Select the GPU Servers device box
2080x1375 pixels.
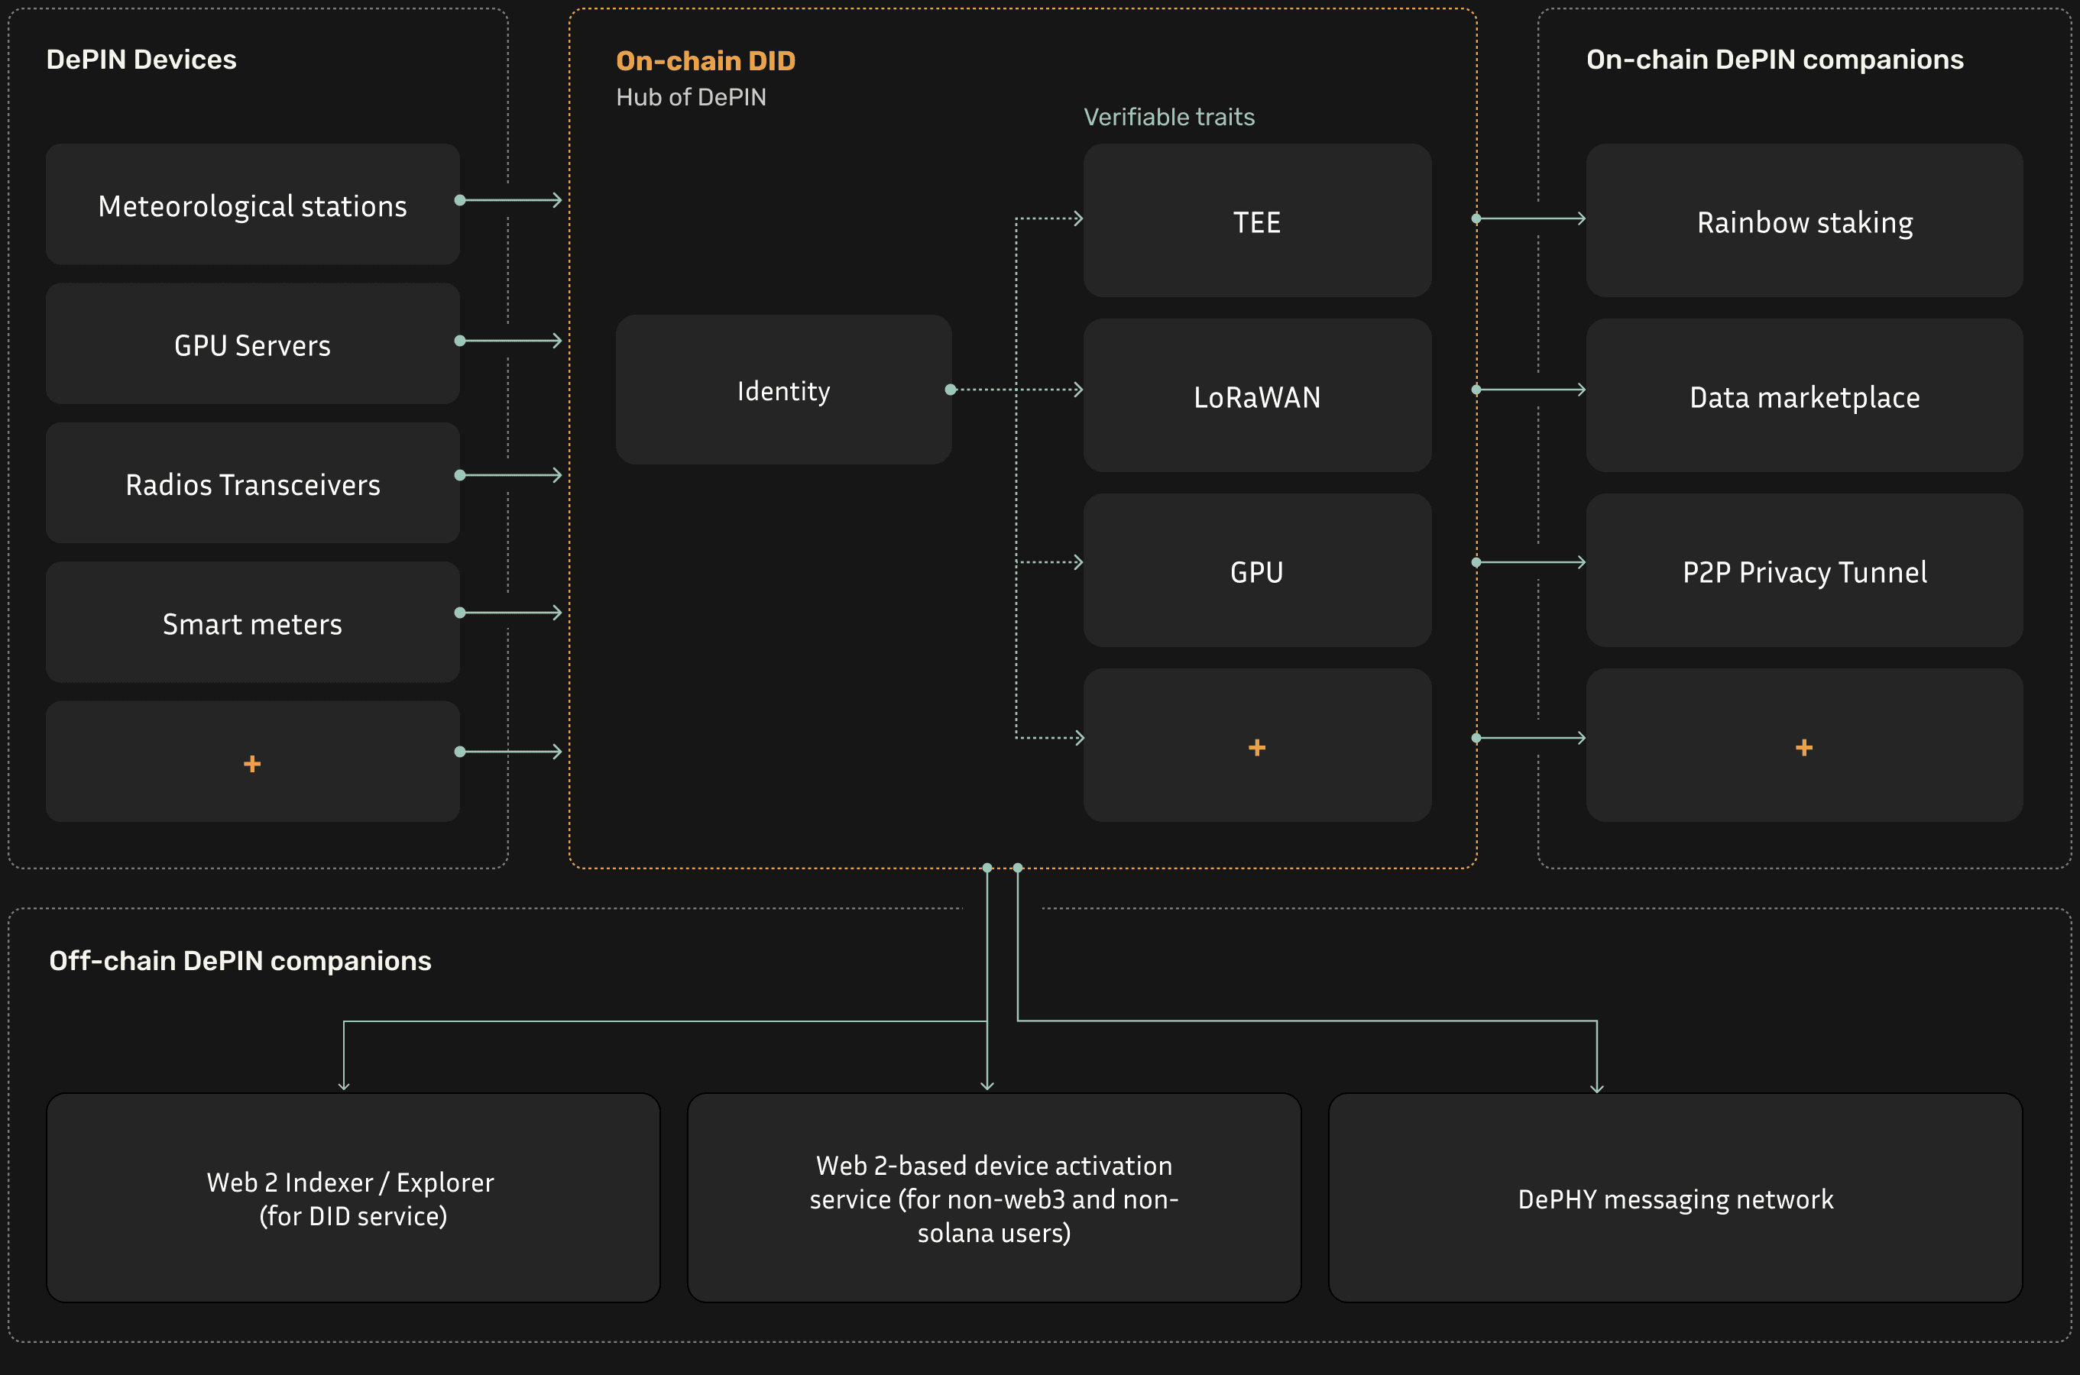click(253, 344)
